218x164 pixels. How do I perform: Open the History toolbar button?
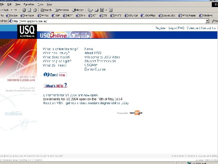78,10
